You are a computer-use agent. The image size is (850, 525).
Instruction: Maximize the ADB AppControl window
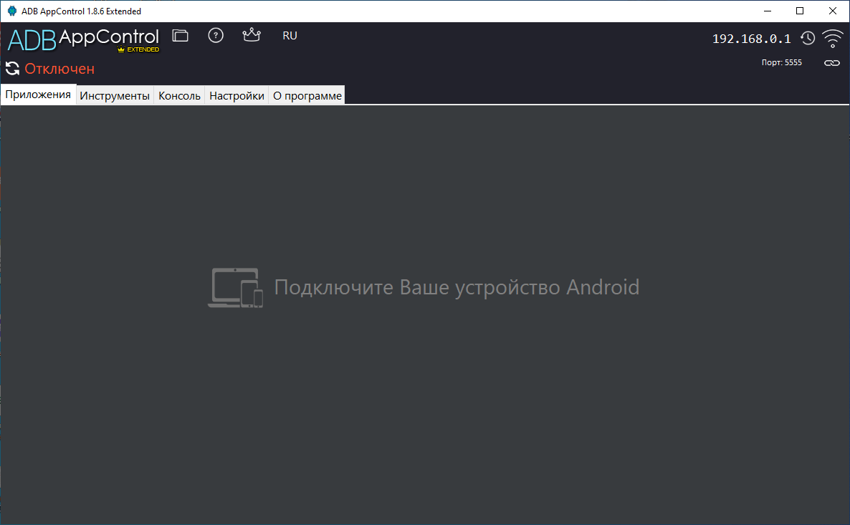tap(800, 11)
